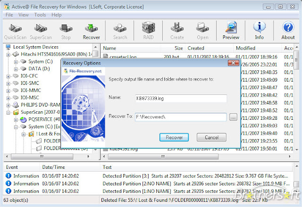
Task: Select the Local System Devices computer icon
Action: pos(8,47)
